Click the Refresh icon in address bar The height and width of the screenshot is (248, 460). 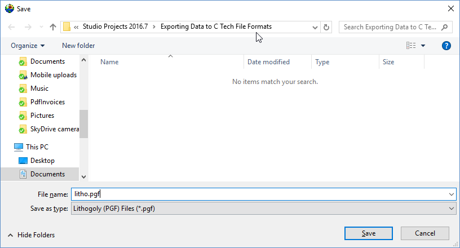click(327, 27)
